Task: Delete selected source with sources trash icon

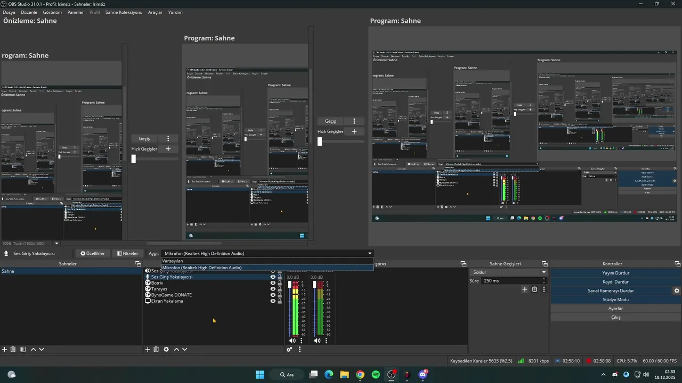Action: [x=156, y=349]
